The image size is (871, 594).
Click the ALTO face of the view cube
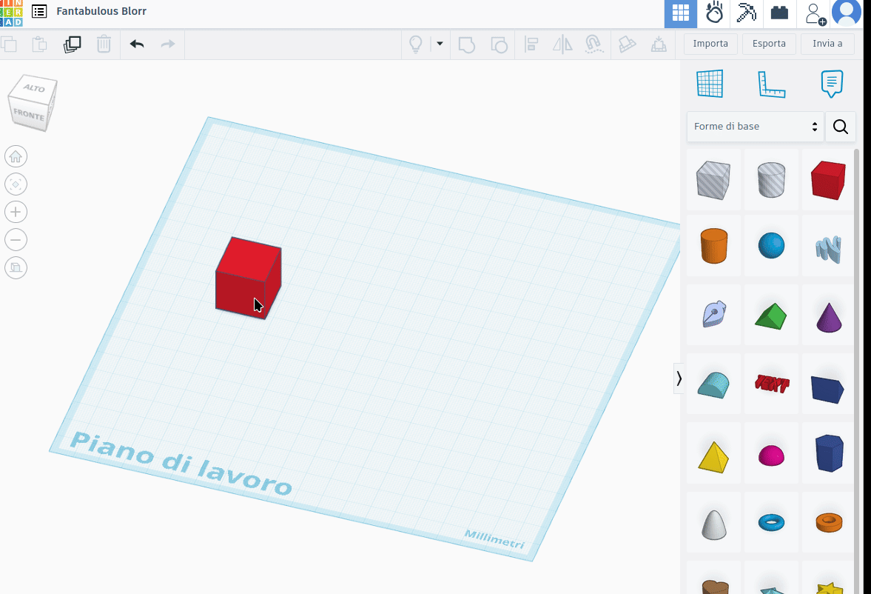(x=35, y=88)
